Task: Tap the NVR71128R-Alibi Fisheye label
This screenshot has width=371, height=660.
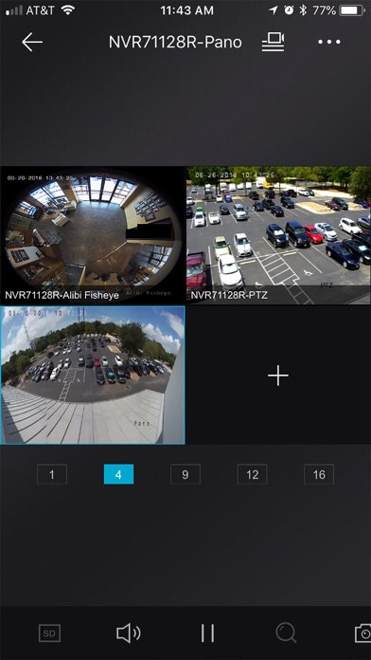Action: pyautogui.click(x=62, y=296)
